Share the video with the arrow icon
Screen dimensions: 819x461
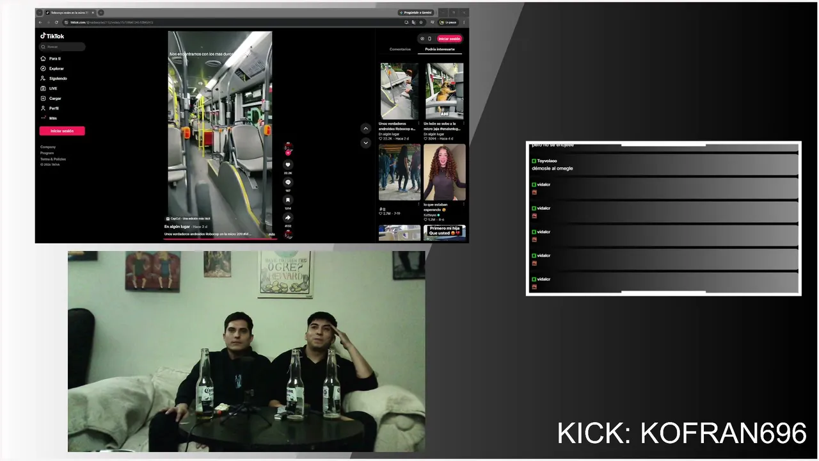click(288, 218)
